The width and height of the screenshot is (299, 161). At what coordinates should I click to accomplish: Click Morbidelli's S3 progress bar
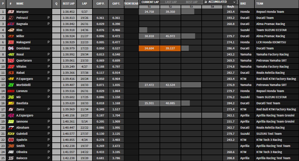[191, 85]
